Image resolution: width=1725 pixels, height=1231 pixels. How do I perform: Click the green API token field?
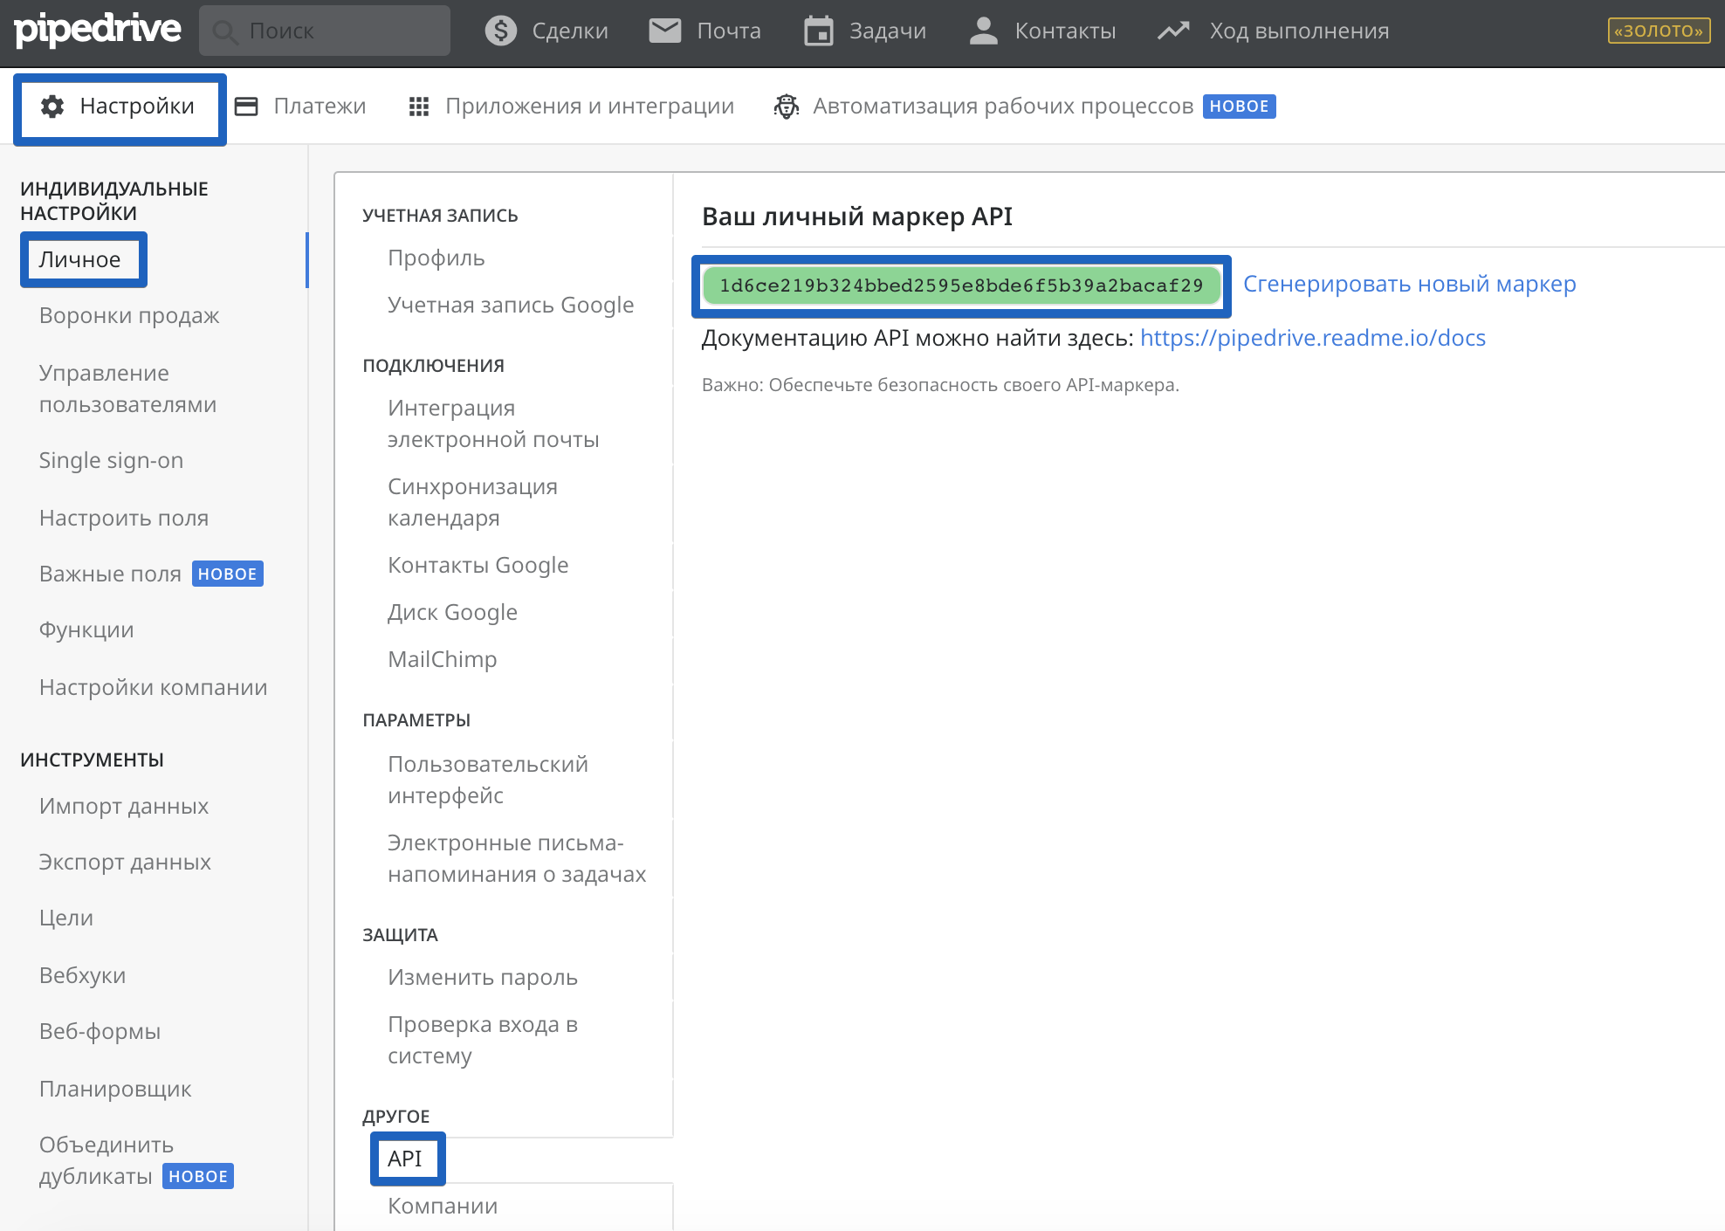pos(961,285)
